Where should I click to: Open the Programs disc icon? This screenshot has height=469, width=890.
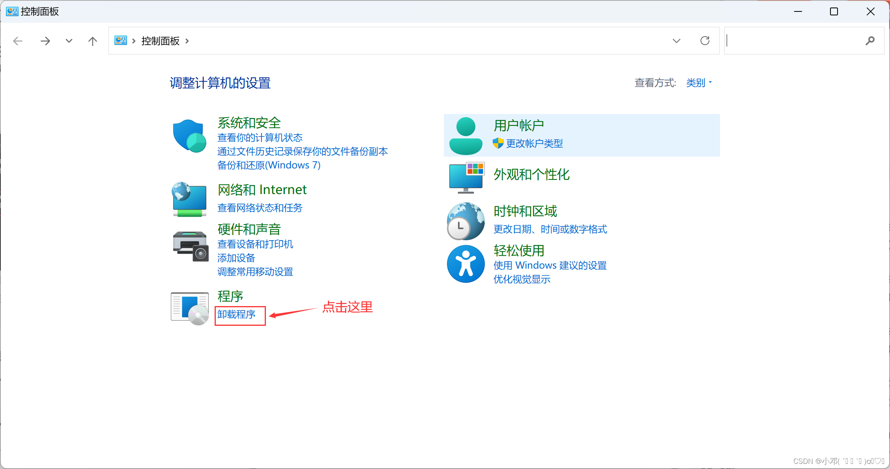190,308
